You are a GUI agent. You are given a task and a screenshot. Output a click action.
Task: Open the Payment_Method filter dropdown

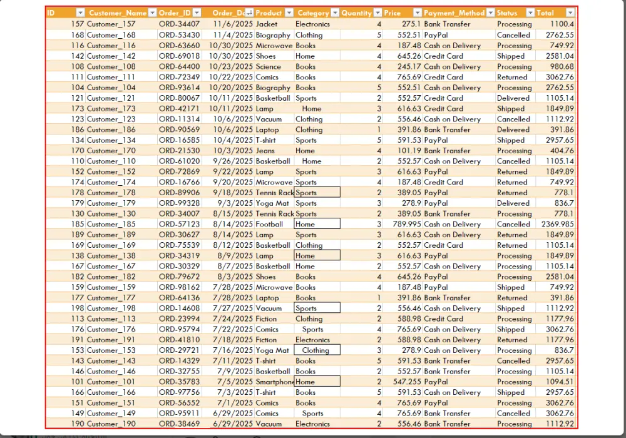pos(491,13)
